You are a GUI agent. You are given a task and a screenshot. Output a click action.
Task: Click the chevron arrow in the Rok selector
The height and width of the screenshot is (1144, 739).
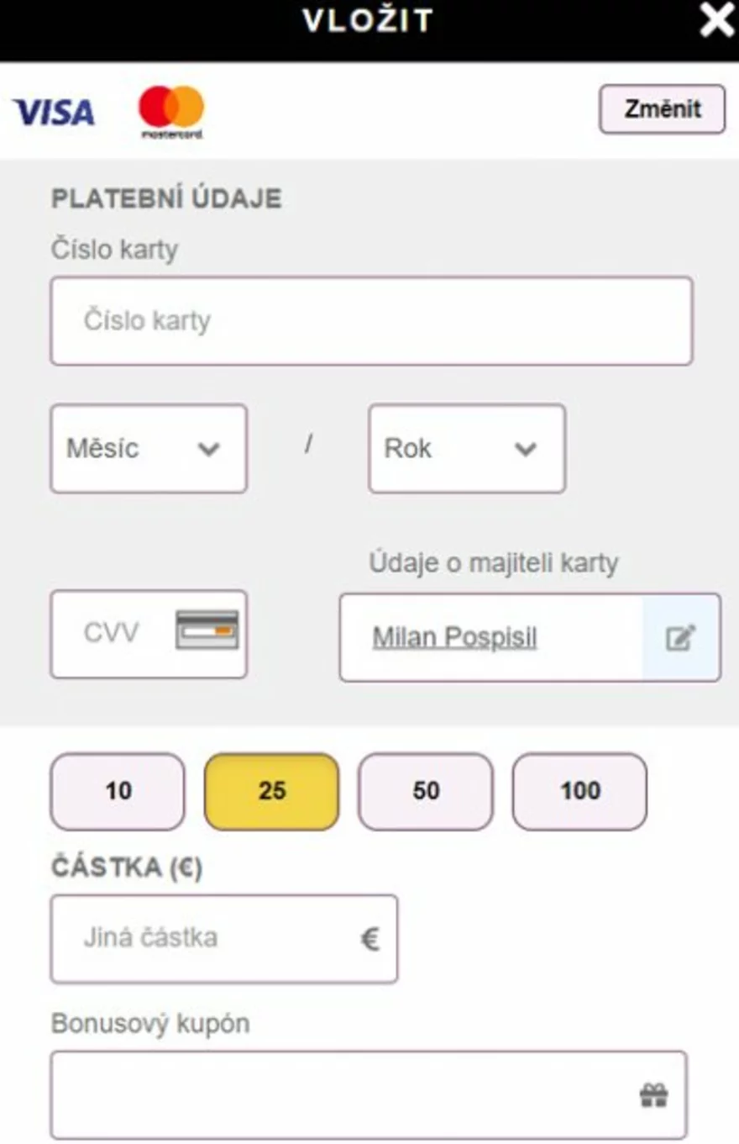pyautogui.click(x=526, y=449)
